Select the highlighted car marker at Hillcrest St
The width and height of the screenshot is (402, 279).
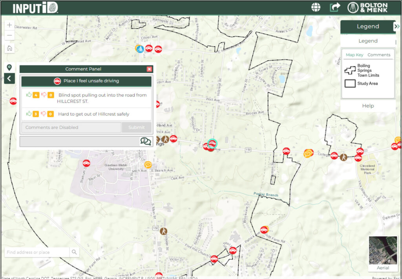click(x=212, y=143)
